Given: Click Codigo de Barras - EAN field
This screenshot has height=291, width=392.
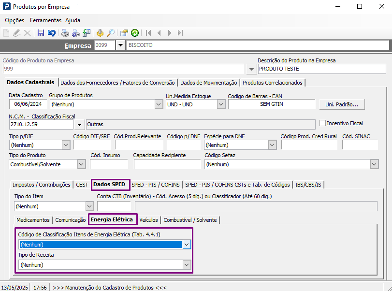Looking at the screenshot, I should [272, 104].
